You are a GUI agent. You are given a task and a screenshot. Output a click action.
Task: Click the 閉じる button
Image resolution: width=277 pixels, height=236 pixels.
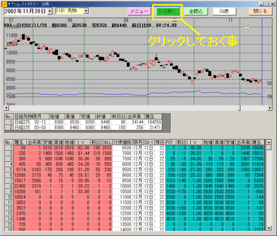point(260,11)
